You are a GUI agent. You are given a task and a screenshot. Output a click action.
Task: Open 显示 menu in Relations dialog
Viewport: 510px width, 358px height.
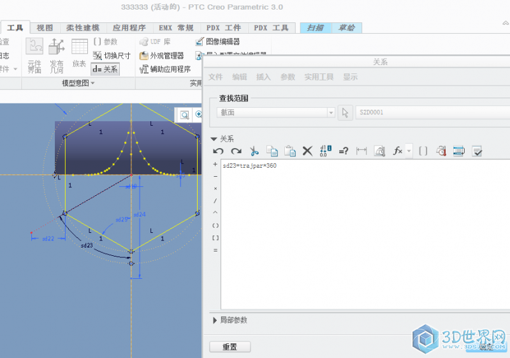(350, 77)
